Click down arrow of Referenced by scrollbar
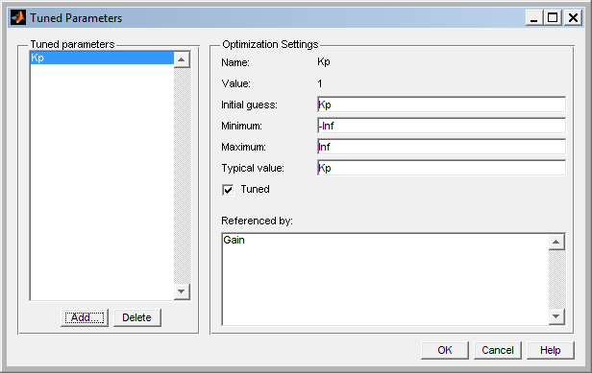 tap(556, 316)
